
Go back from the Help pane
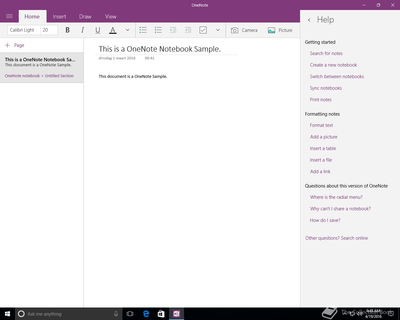click(309, 20)
